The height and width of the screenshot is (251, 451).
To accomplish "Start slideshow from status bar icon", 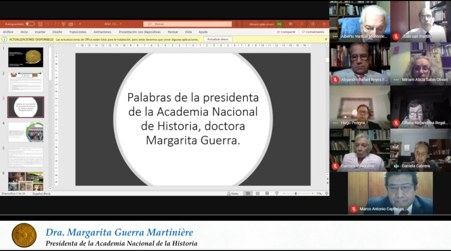I will coord(277,194).
